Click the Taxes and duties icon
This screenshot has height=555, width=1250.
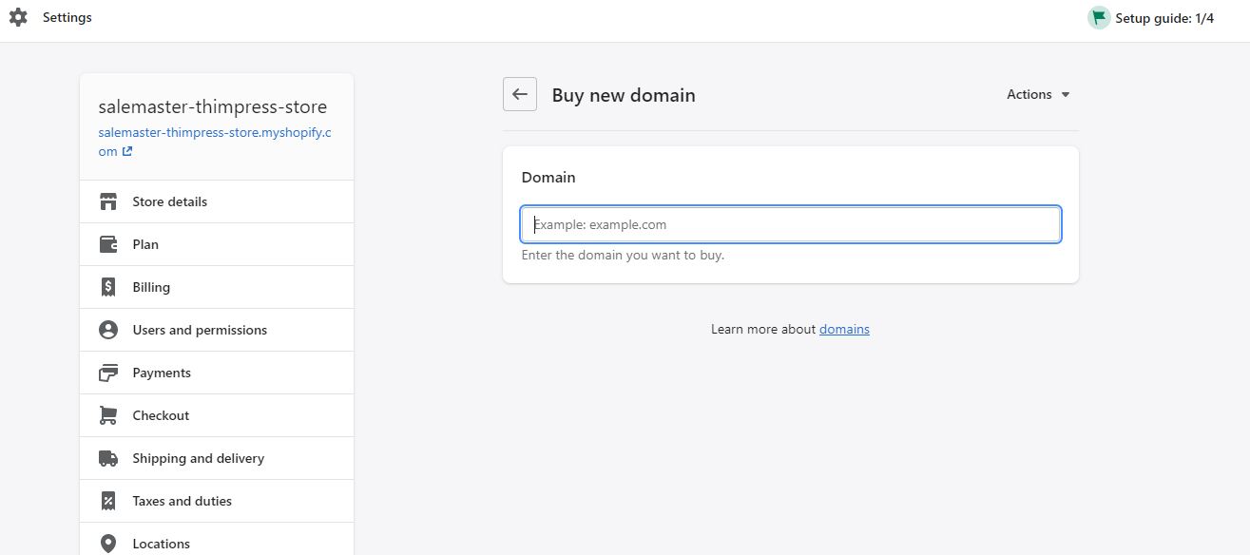tap(107, 501)
